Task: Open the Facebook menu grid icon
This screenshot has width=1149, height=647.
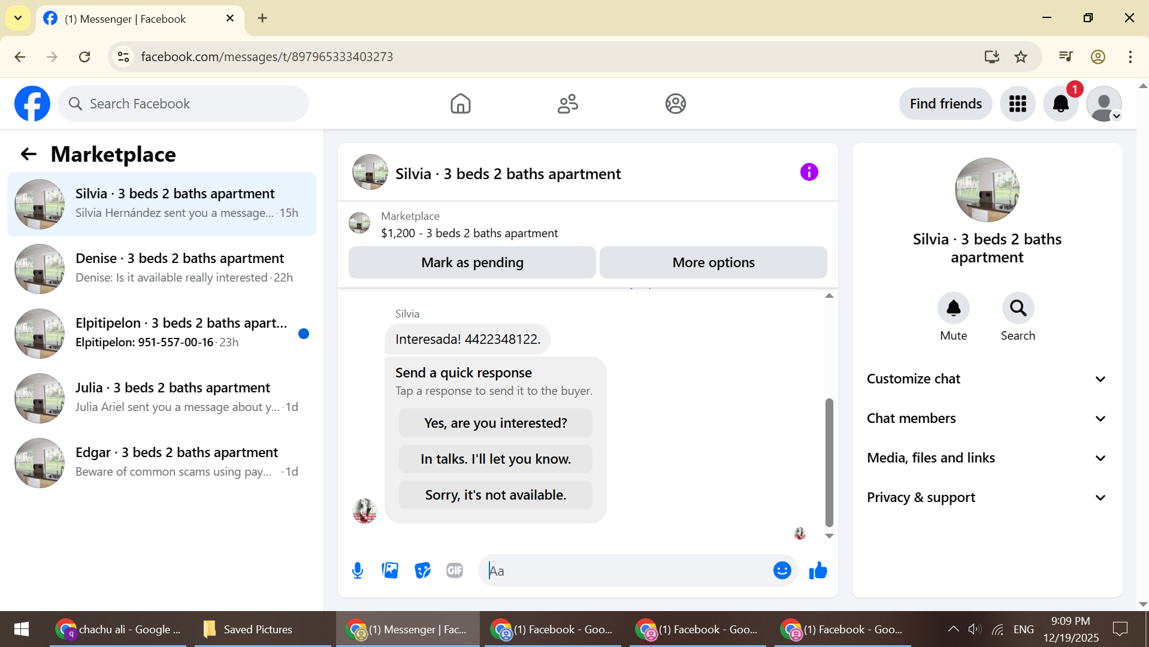Action: pyautogui.click(x=1017, y=104)
